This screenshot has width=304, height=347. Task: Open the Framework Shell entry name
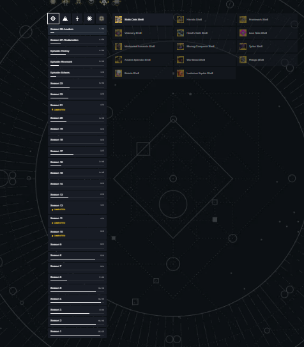259,19
